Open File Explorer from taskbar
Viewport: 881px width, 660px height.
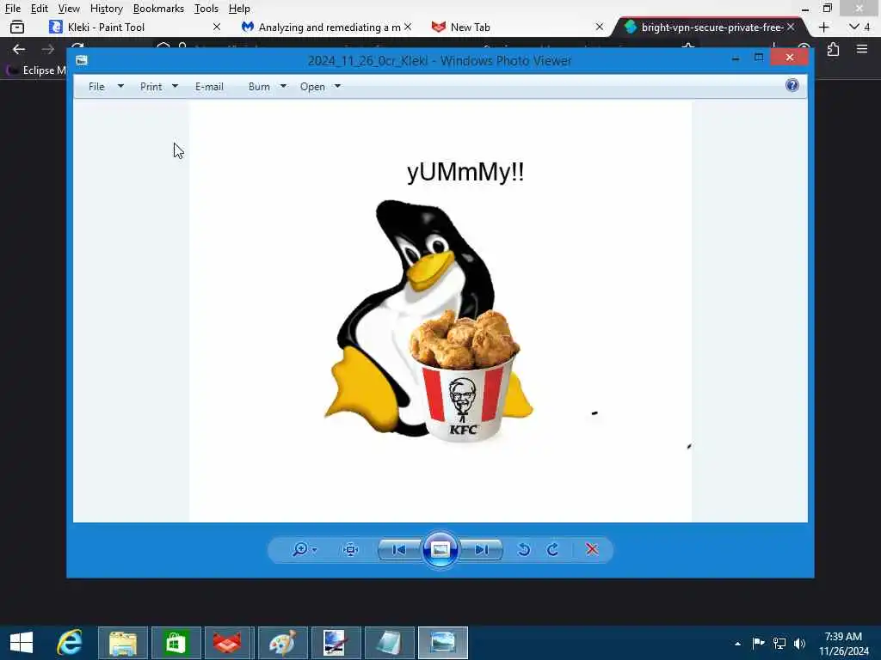123,643
